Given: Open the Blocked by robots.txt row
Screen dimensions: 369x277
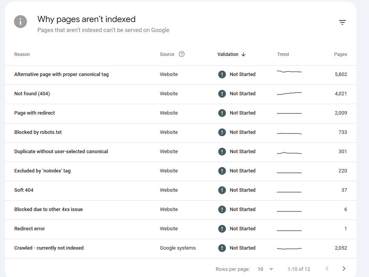Looking at the screenshot, I should pyautogui.click(x=181, y=133).
